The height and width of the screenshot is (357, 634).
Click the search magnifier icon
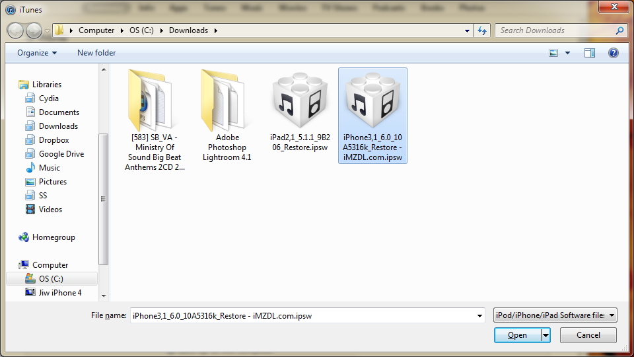click(x=620, y=30)
